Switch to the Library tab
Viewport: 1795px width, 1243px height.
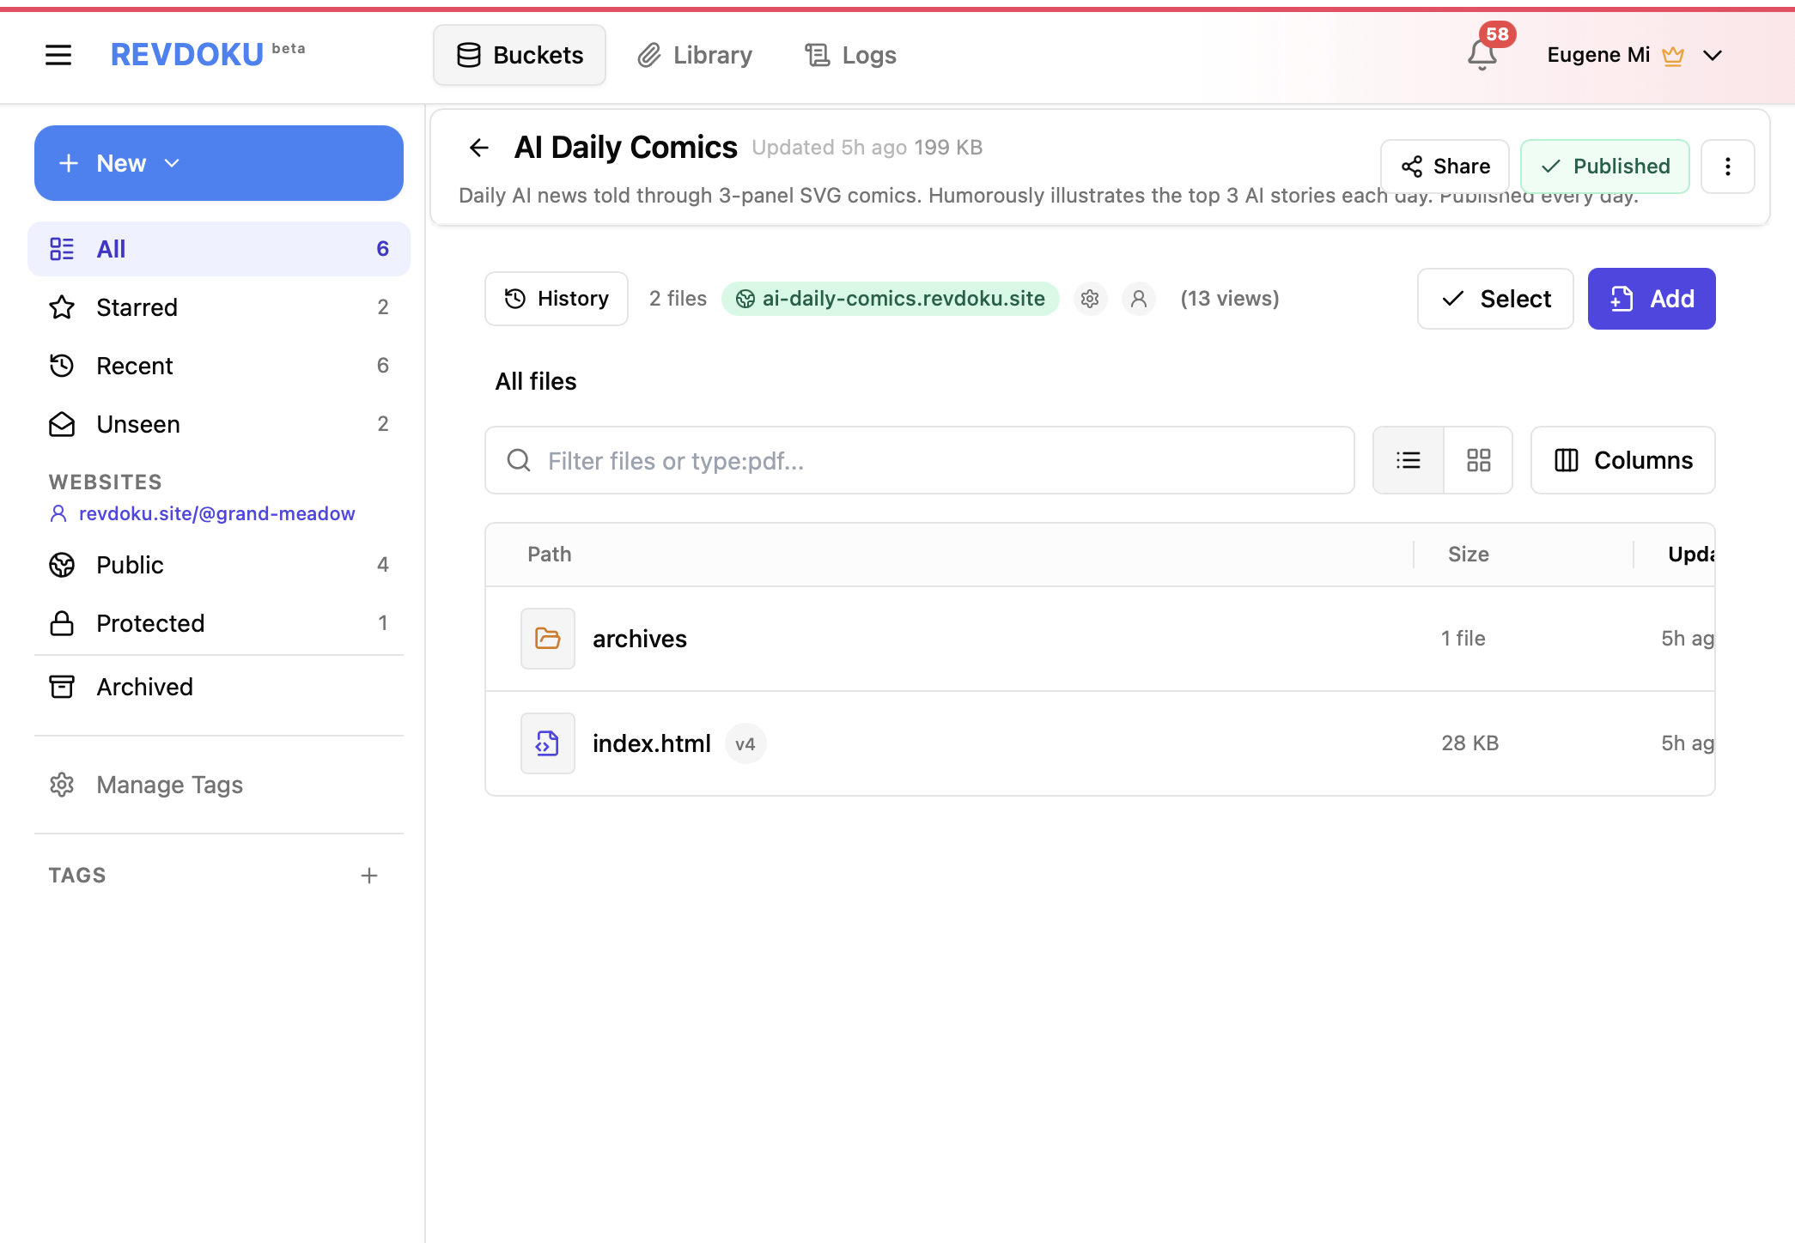[695, 55]
